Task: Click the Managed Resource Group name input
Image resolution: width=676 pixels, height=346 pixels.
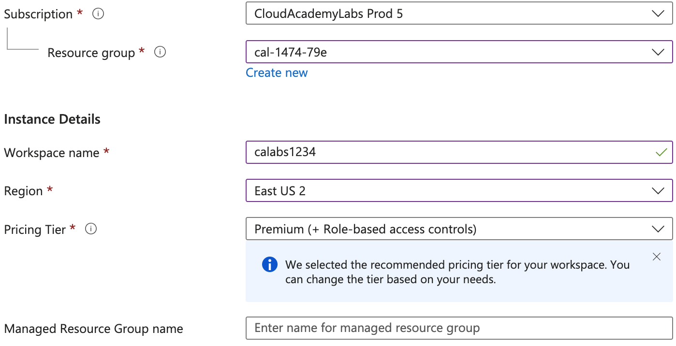Action: coord(458,329)
